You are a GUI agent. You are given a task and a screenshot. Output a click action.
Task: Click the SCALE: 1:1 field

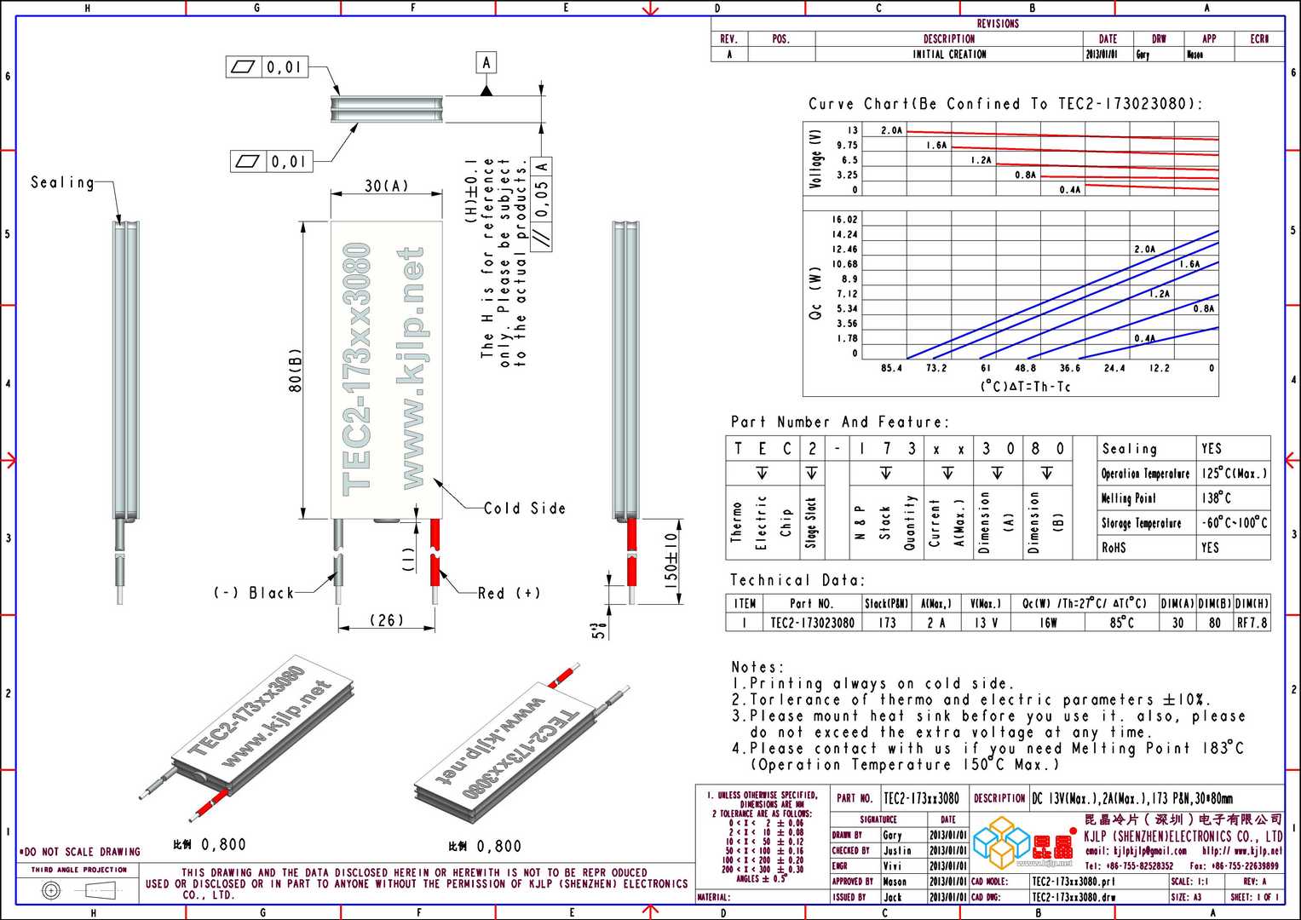[1189, 883]
